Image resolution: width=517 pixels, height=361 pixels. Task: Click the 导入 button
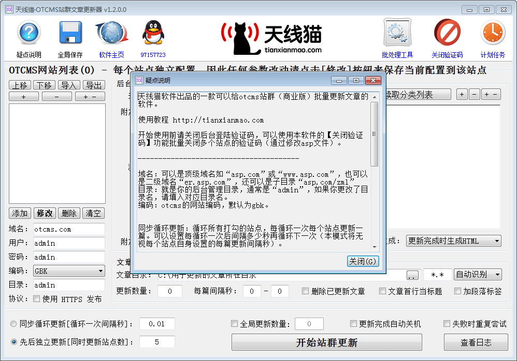69,85
